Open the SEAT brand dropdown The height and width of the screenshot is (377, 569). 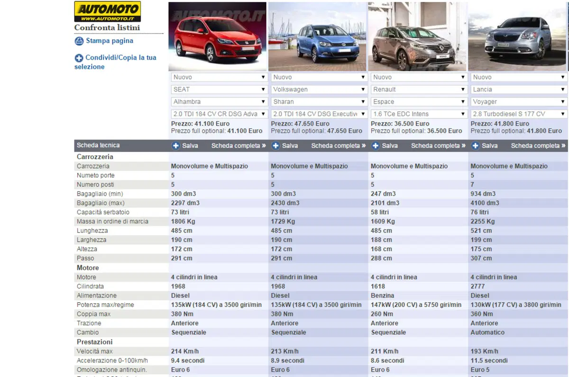(x=220, y=90)
